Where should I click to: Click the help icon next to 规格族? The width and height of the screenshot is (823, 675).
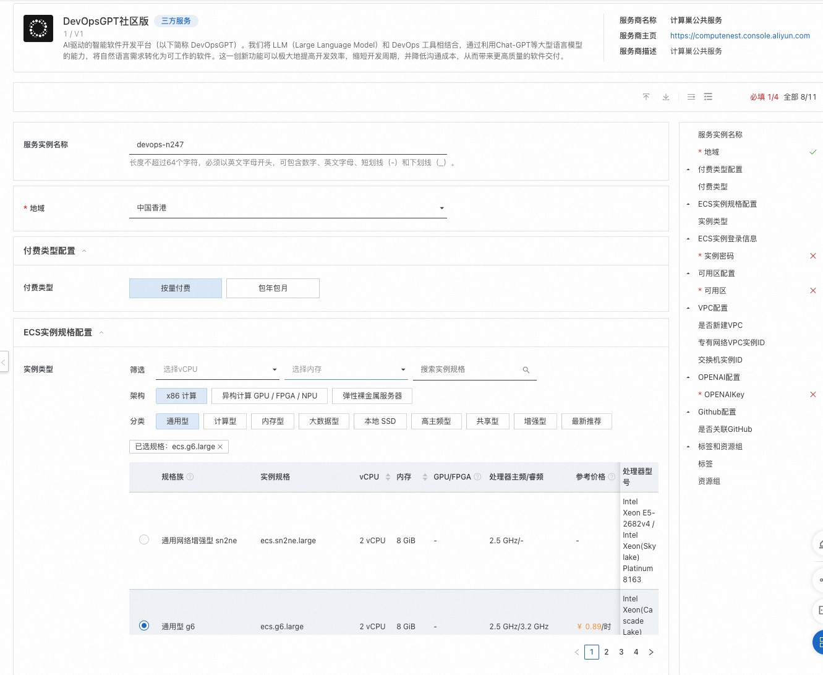tap(190, 477)
